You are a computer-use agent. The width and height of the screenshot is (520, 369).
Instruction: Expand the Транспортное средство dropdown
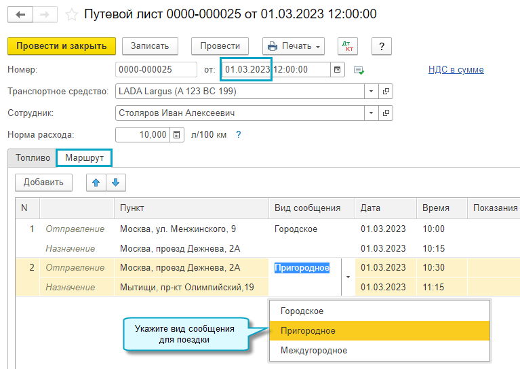pos(371,91)
